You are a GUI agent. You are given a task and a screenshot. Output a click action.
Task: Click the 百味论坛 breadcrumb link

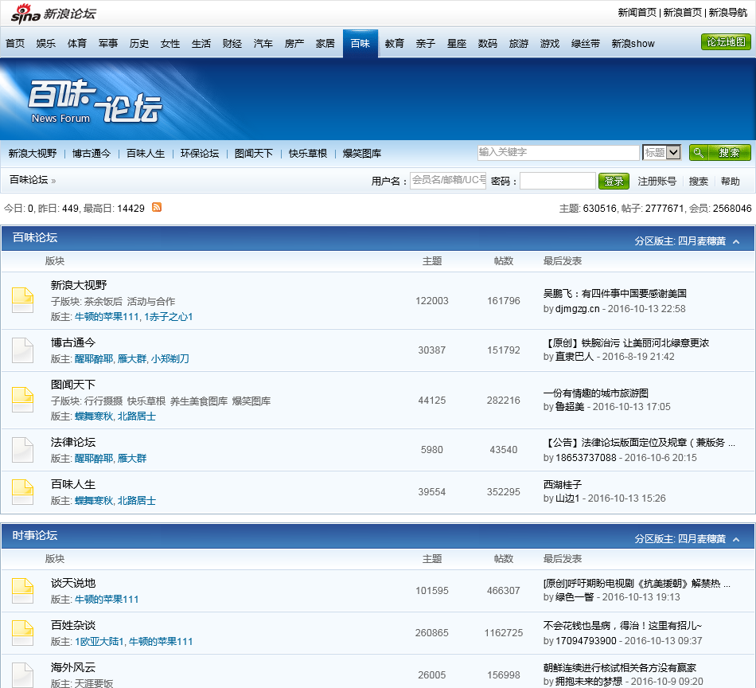coord(29,180)
